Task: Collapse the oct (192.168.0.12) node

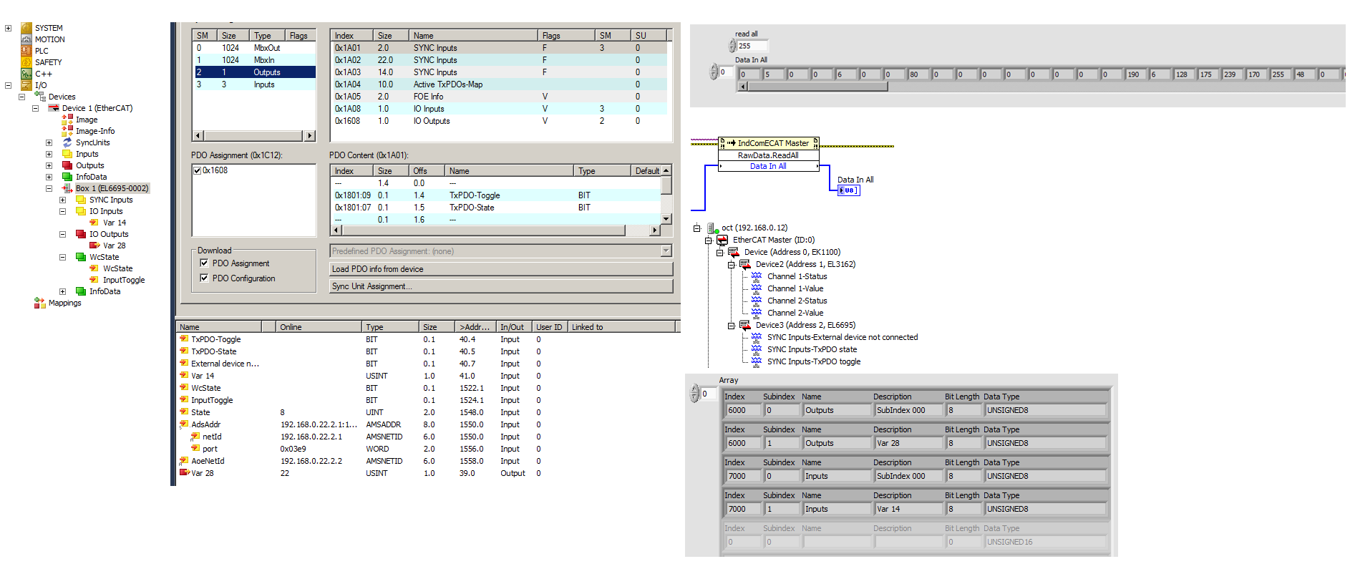Action: coord(696,228)
